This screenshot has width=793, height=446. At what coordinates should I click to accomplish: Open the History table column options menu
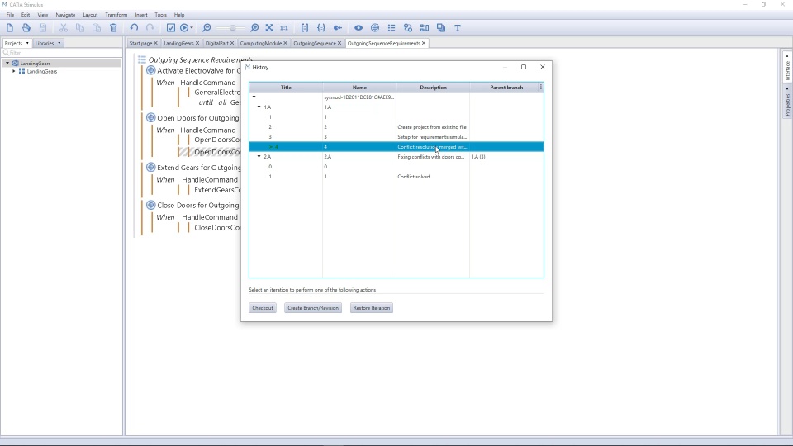coord(541,88)
